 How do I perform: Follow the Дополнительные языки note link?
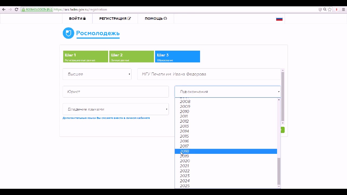pyautogui.click(x=106, y=118)
